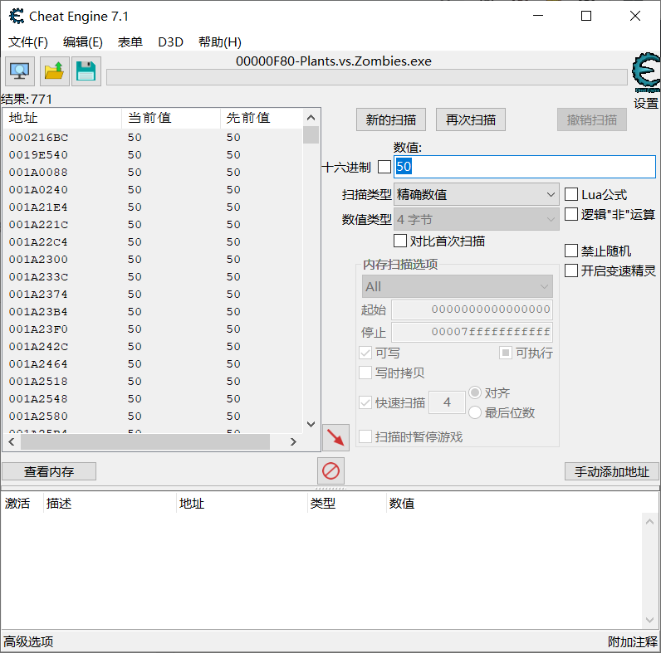Sort by the 地址 column header

pyautogui.click(x=62, y=118)
